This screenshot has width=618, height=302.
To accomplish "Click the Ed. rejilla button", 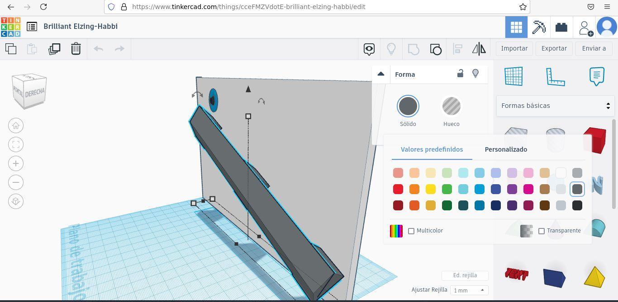I will [x=465, y=275].
